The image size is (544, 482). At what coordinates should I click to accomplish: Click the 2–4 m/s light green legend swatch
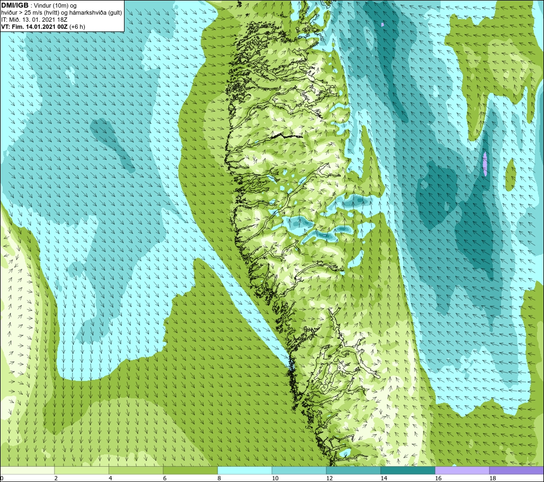point(82,470)
